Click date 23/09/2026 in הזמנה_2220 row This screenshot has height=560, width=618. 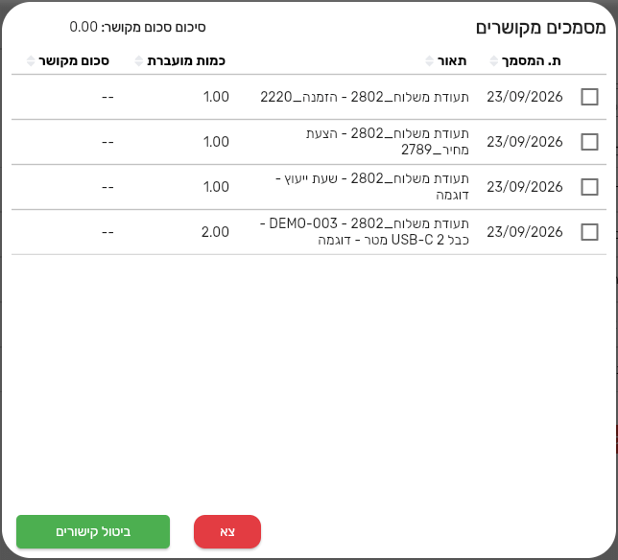525,97
